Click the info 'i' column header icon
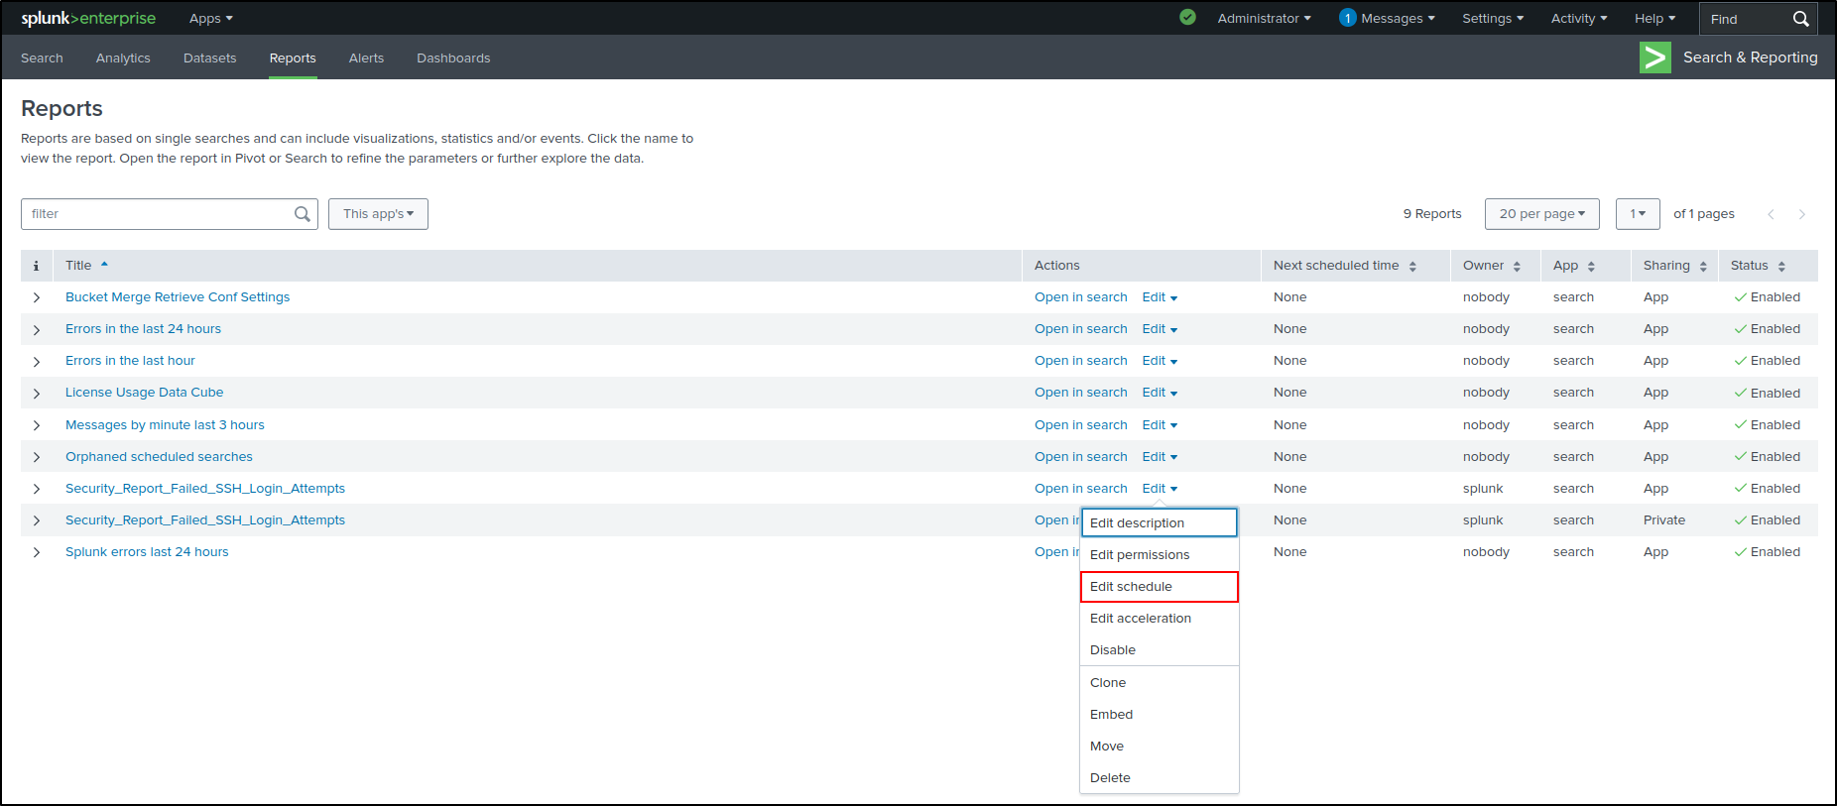This screenshot has width=1837, height=806. pyautogui.click(x=36, y=266)
